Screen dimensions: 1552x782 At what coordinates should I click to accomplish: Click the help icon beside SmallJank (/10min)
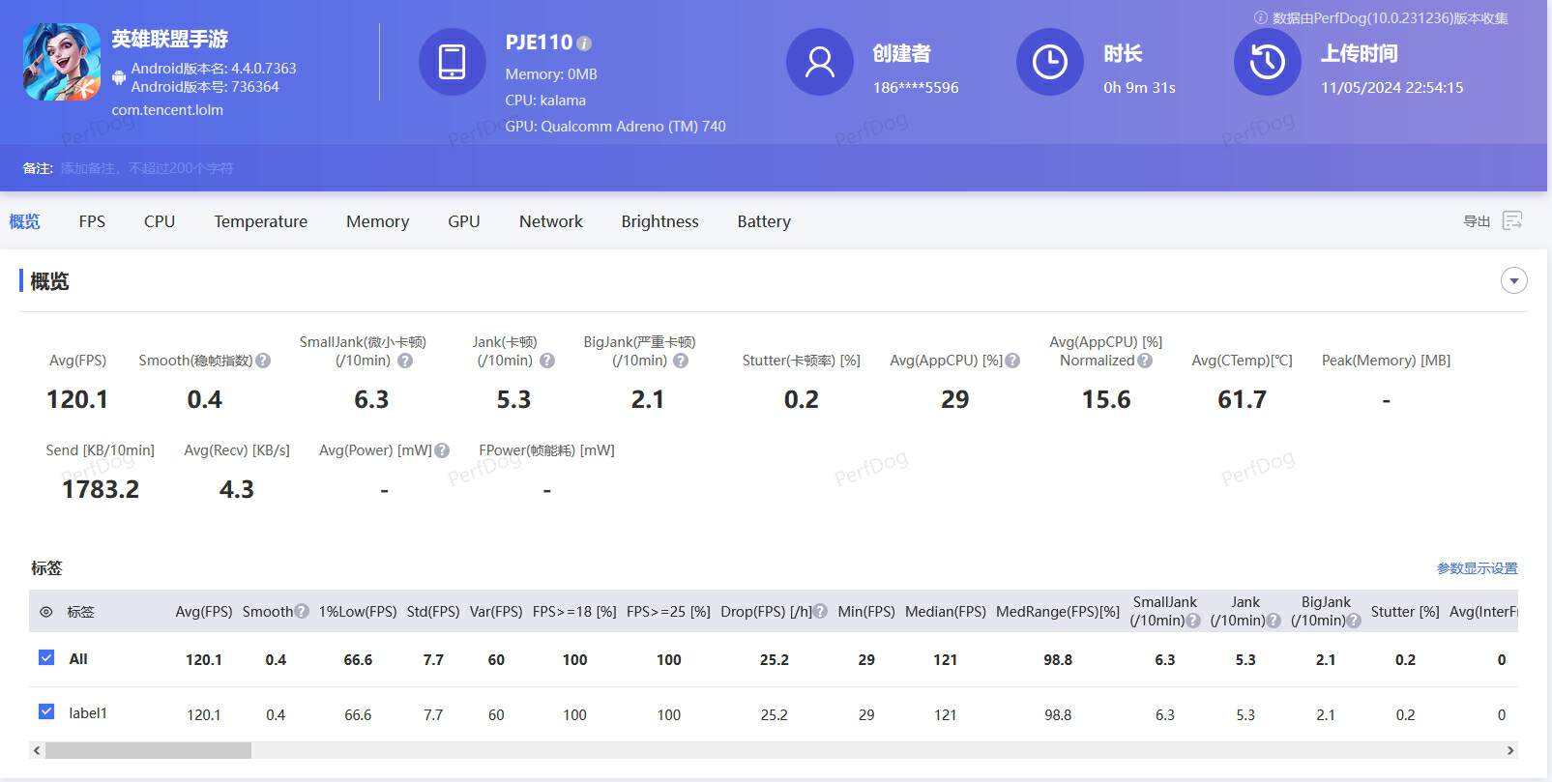pyautogui.click(x=405, y=361)
